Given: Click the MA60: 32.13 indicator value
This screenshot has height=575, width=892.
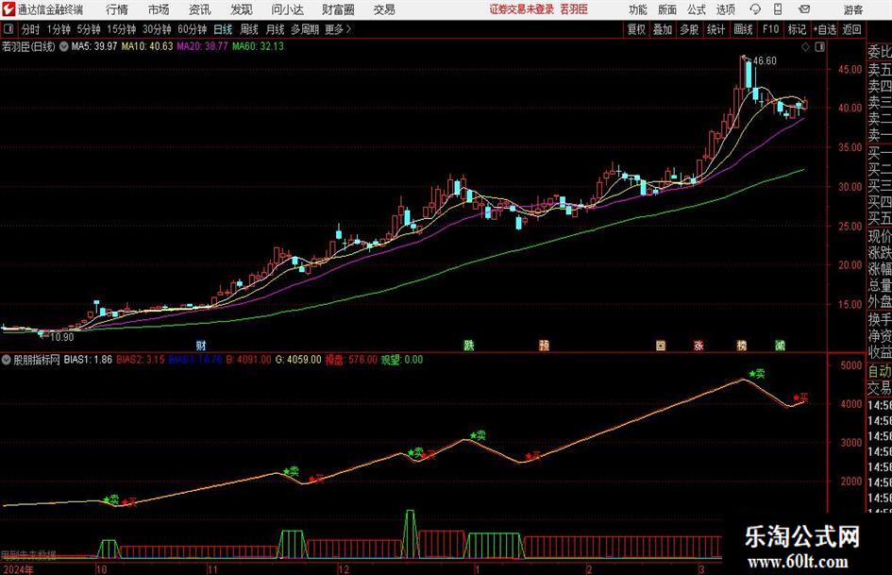Looking at the screenshot, I should 257,46.
